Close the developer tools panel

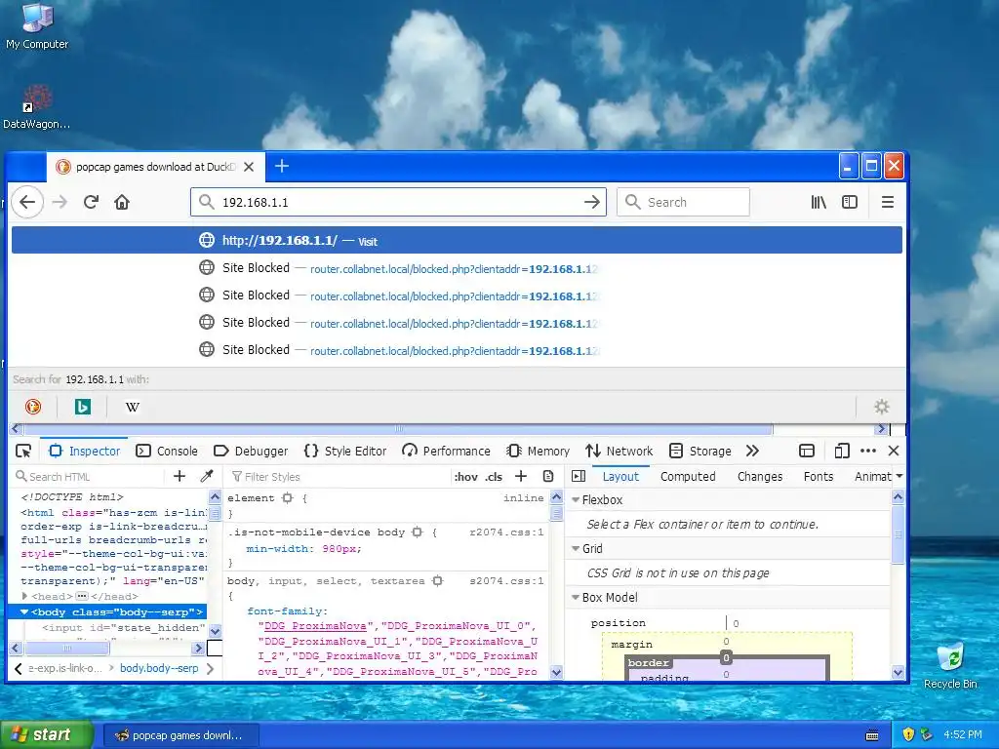(894, 451)
